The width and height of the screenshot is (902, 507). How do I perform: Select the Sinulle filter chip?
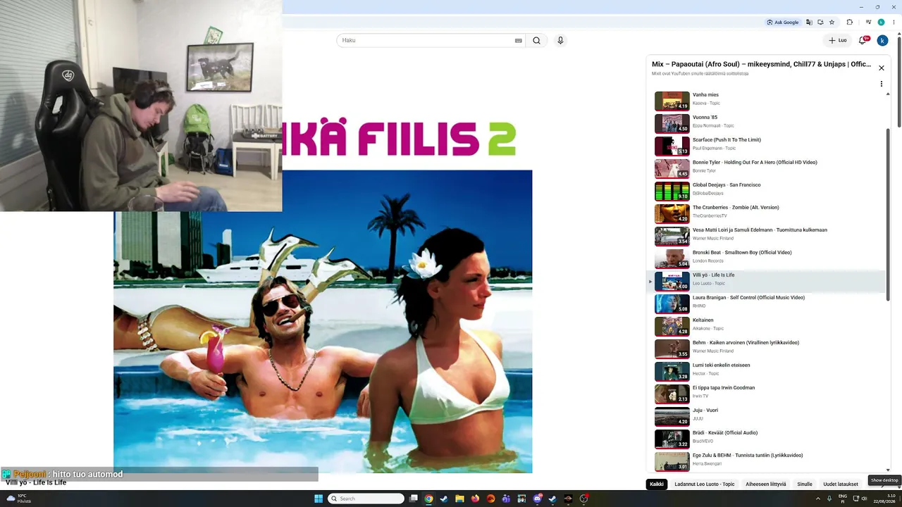pos(805,484)
